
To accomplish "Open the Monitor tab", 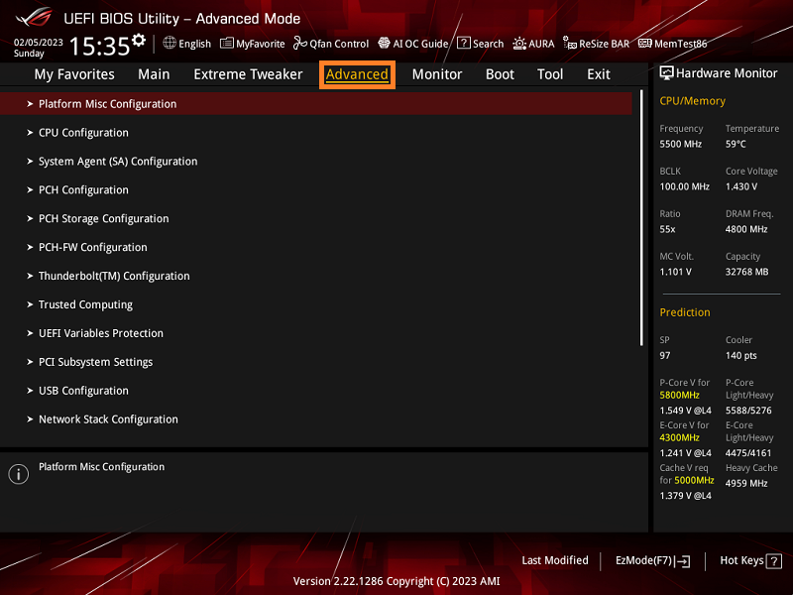I will [x=437, y=74].
